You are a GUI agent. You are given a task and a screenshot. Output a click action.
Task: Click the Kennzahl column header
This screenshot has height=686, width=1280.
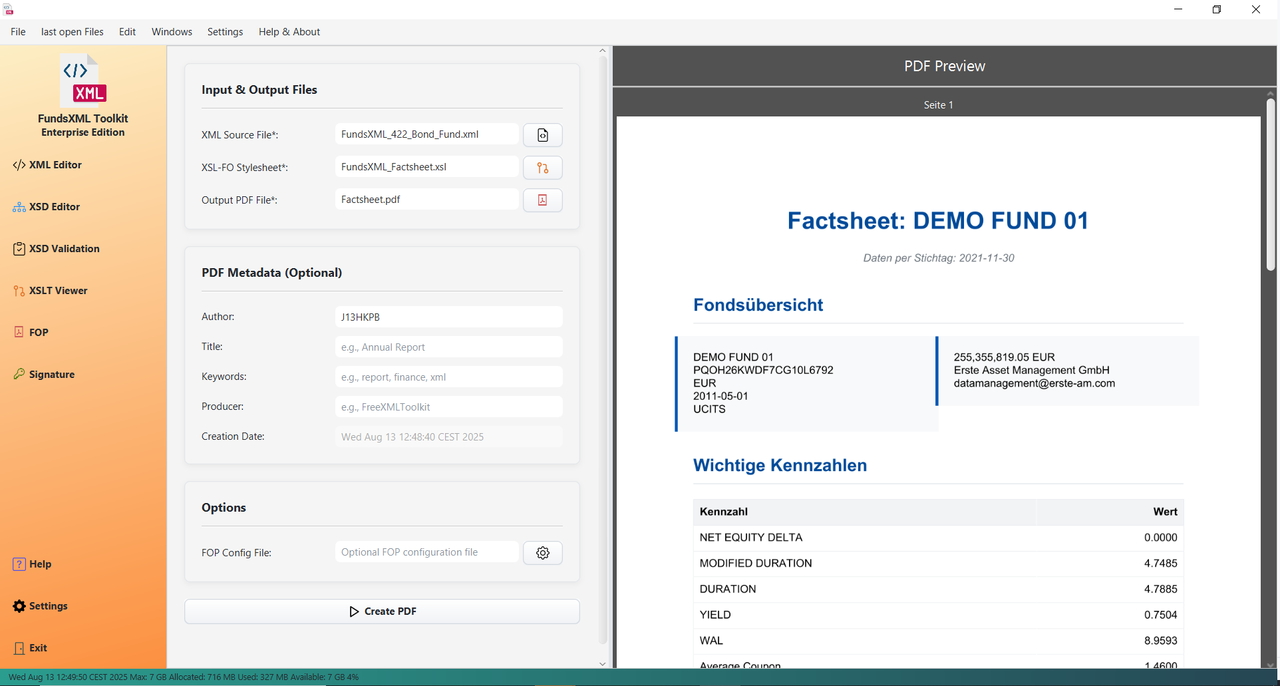[723, 512]
